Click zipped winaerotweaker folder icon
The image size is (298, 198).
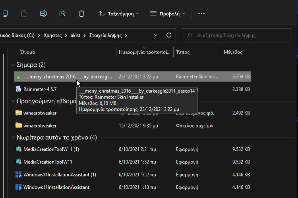18,113
